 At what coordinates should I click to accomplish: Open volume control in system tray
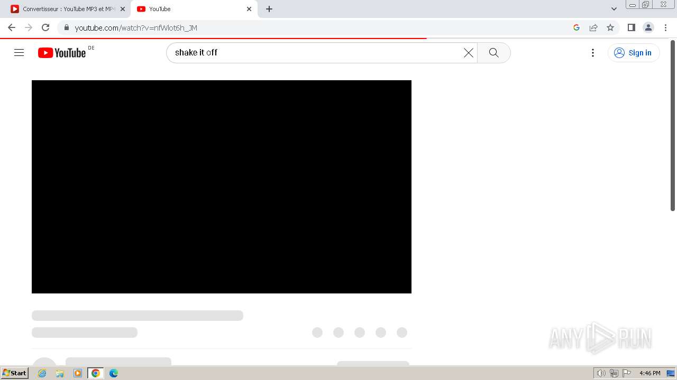click(601, 373)
